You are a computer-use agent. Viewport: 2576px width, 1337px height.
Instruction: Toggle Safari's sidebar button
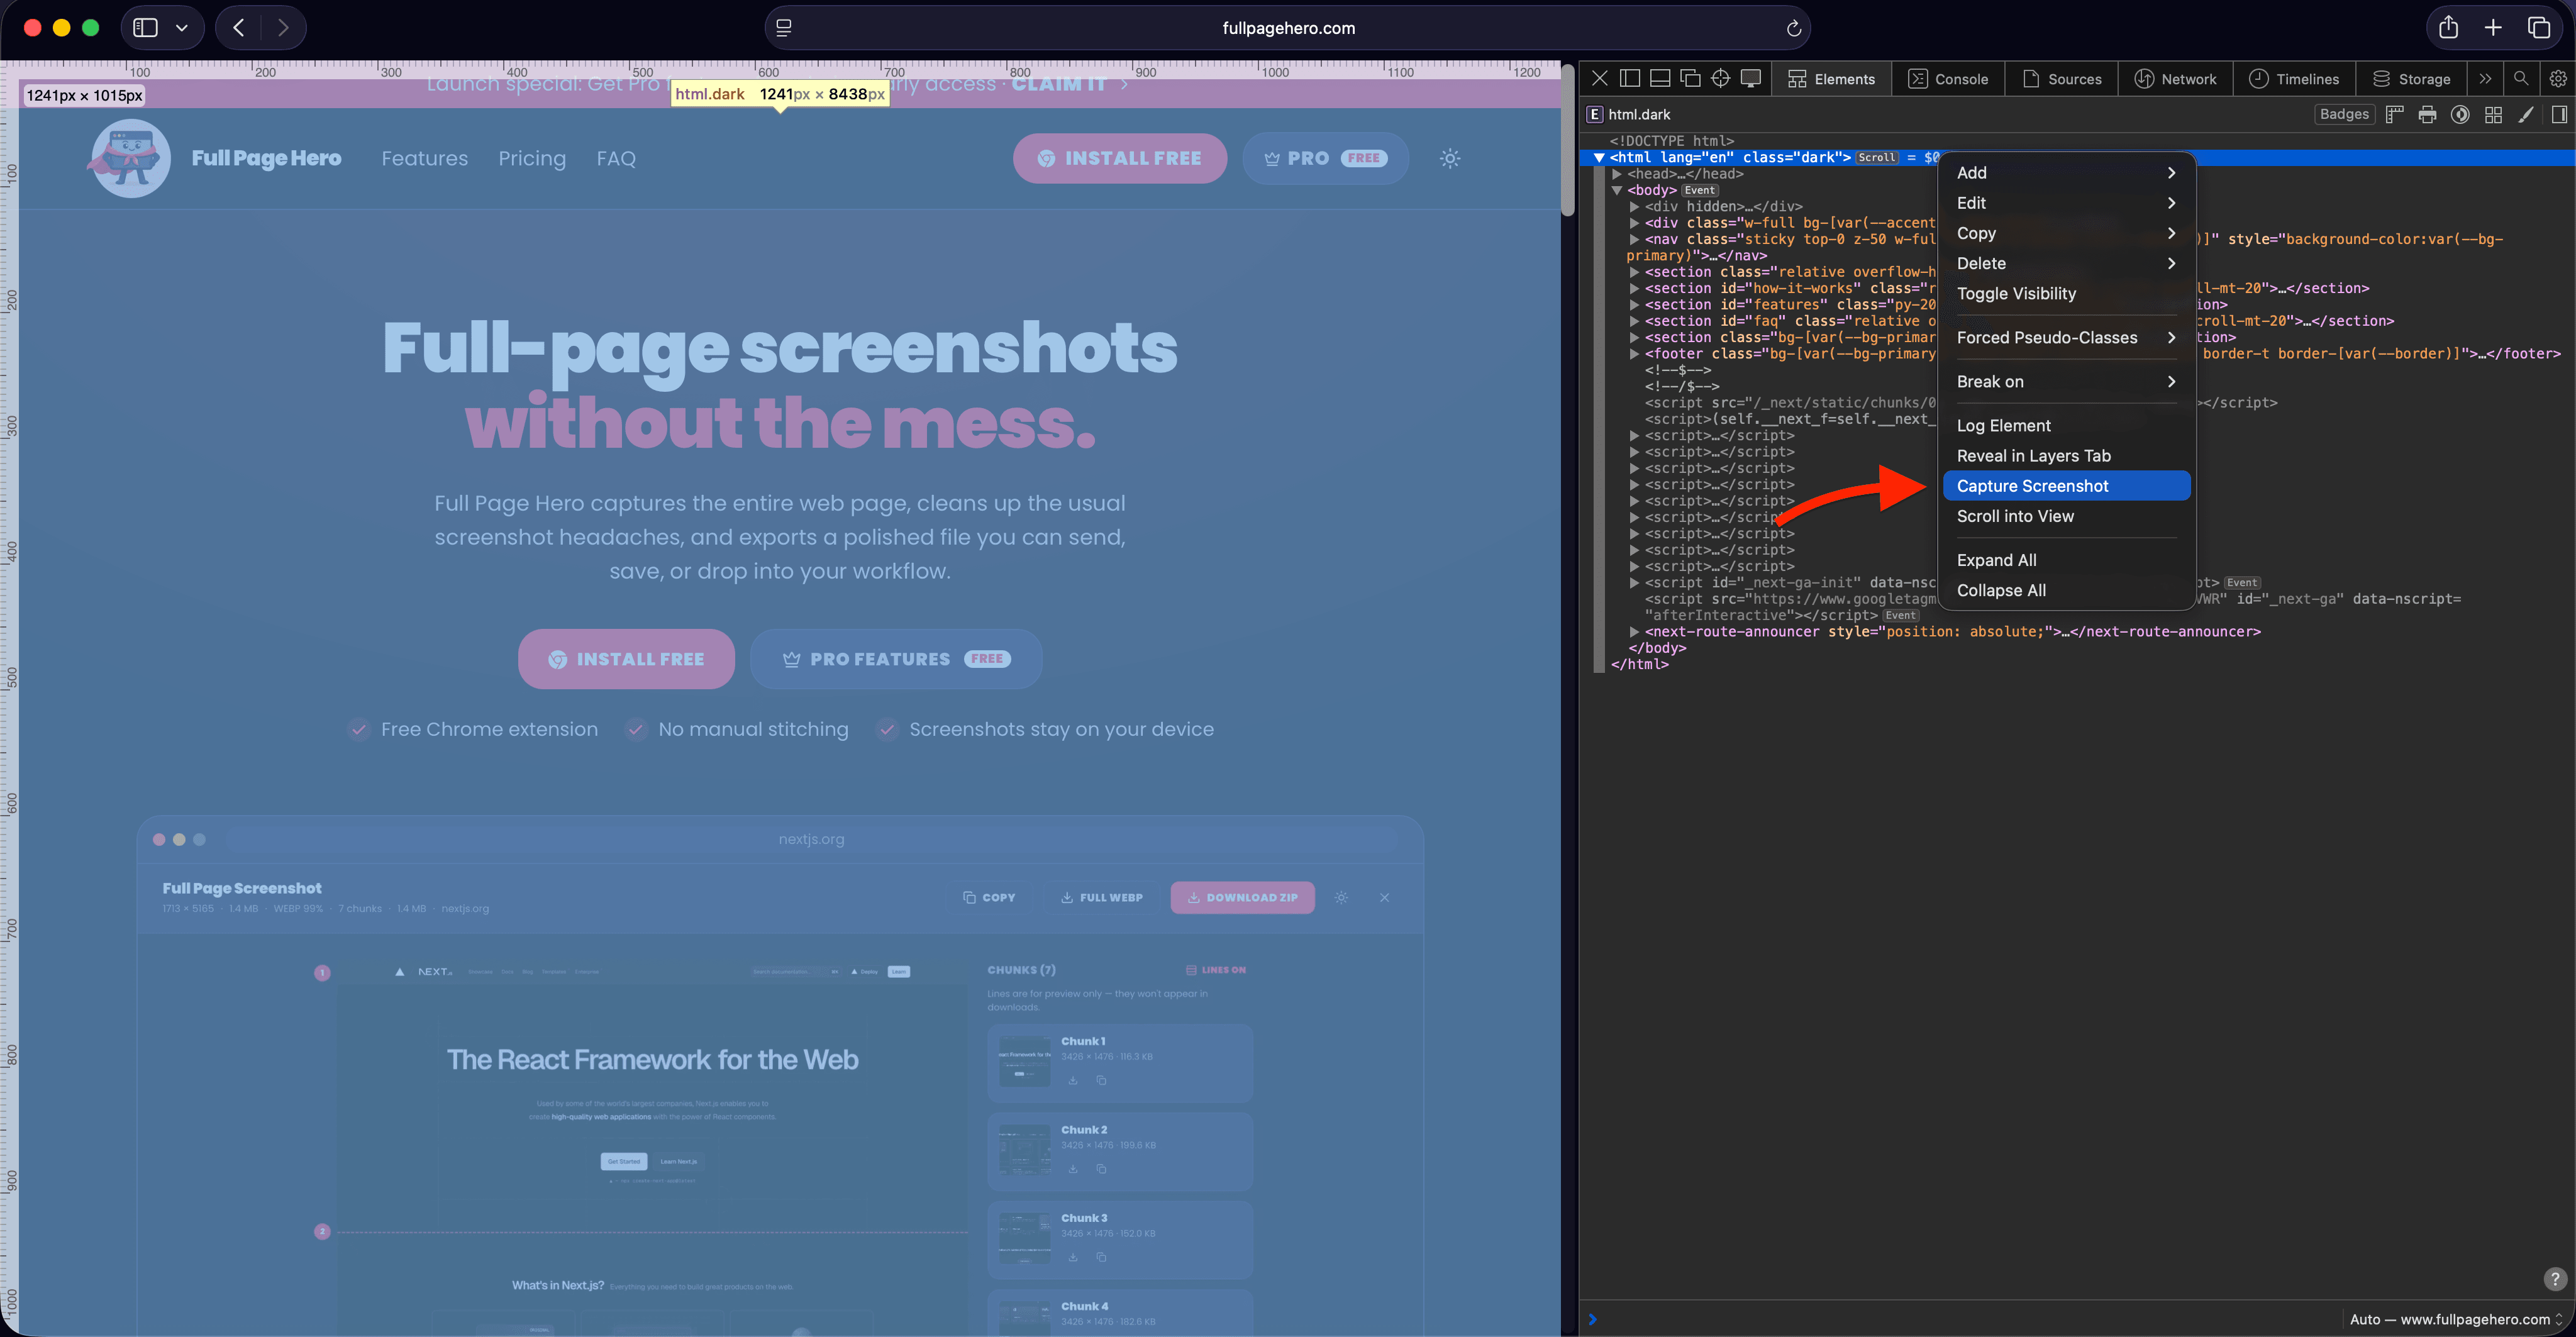click(x=146, y=28)
